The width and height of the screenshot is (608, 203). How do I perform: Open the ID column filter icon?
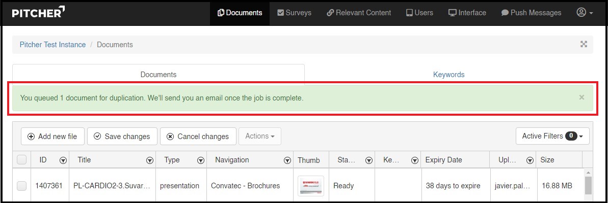click(x=63, y=160)
